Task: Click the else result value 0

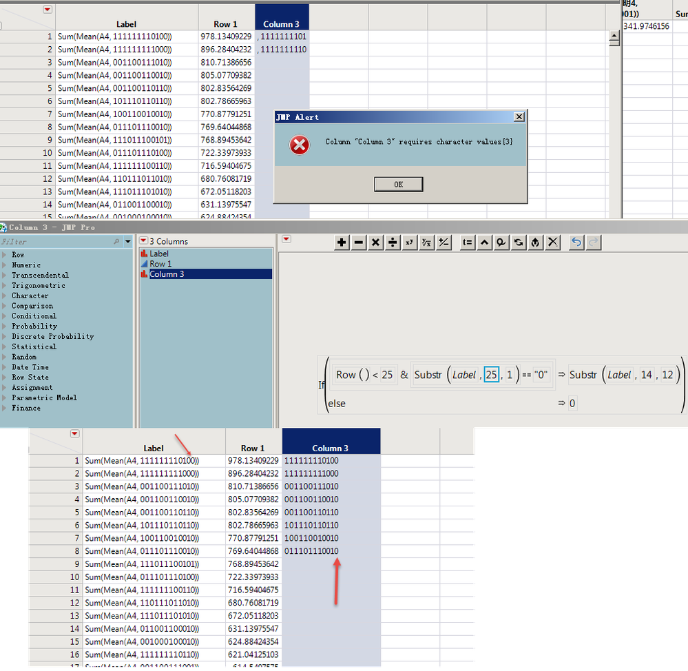Action: [x=572, y=403]
